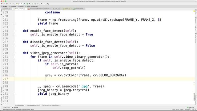Click the editor vertical scrollbar thumb near bottom
Viewport: 197px width, 111px height.
[x=194, y=97]
